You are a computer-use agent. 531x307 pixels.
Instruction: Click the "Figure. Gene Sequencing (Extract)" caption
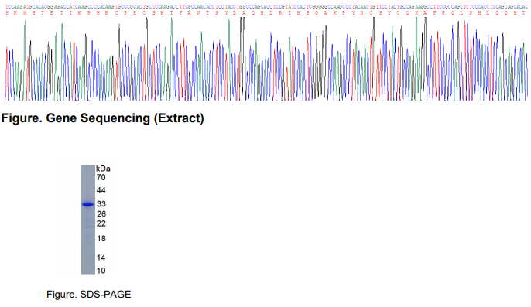click(x=103, y=118)
